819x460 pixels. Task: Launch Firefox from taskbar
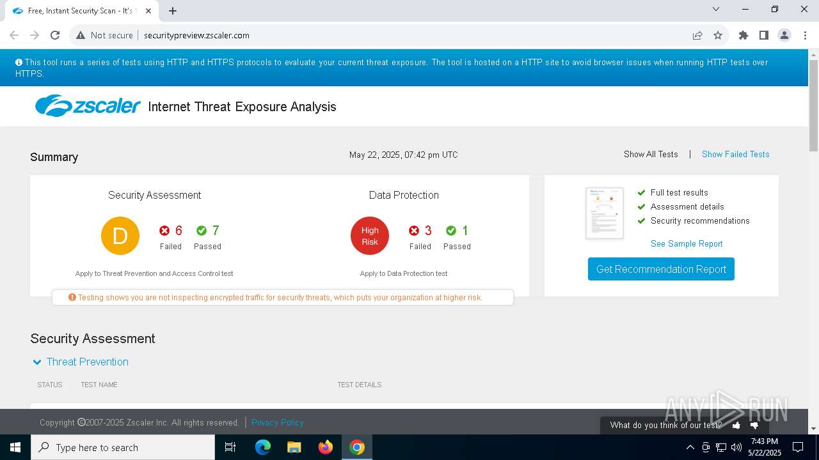pyautogui.click(x=326, y=447)
